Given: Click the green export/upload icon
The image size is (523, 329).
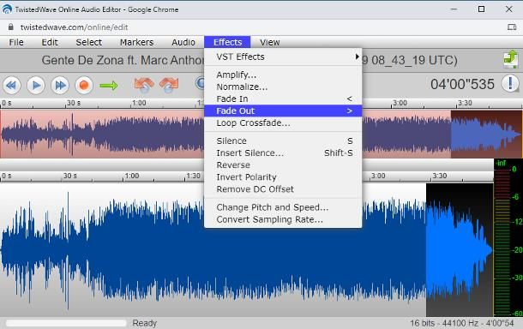Looking at the screenshot, I should click(510, 59).
